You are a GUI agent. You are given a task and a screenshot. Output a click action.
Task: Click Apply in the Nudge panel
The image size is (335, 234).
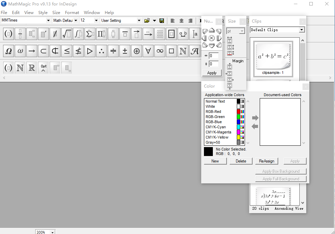click(212, 73)
